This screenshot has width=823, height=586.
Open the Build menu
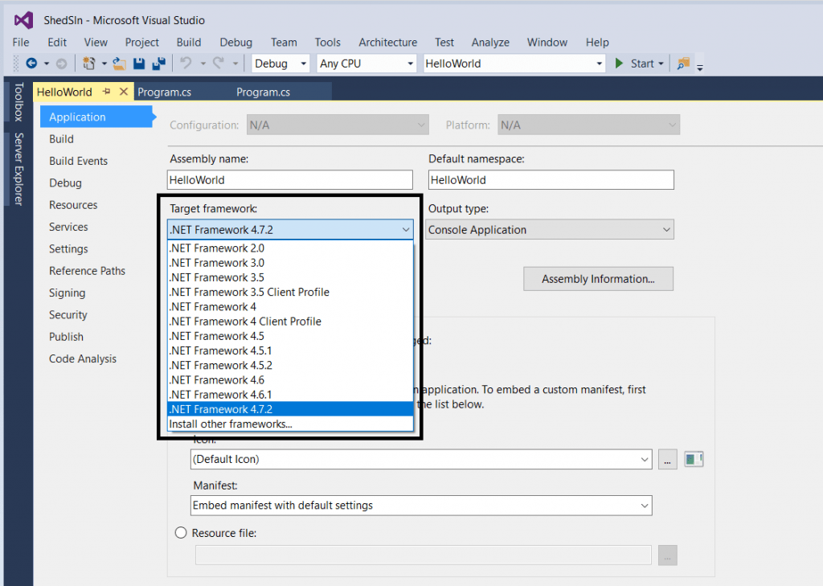click(x=188, y=42)
